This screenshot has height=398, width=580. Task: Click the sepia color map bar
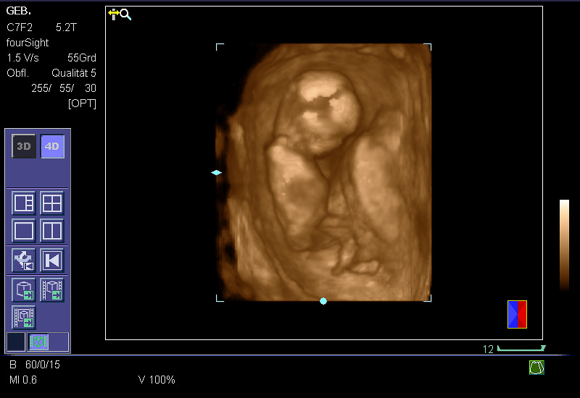click(x=564, y=245)
